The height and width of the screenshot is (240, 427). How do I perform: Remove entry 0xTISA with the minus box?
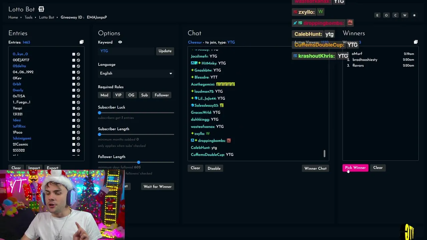click(74, 96)
